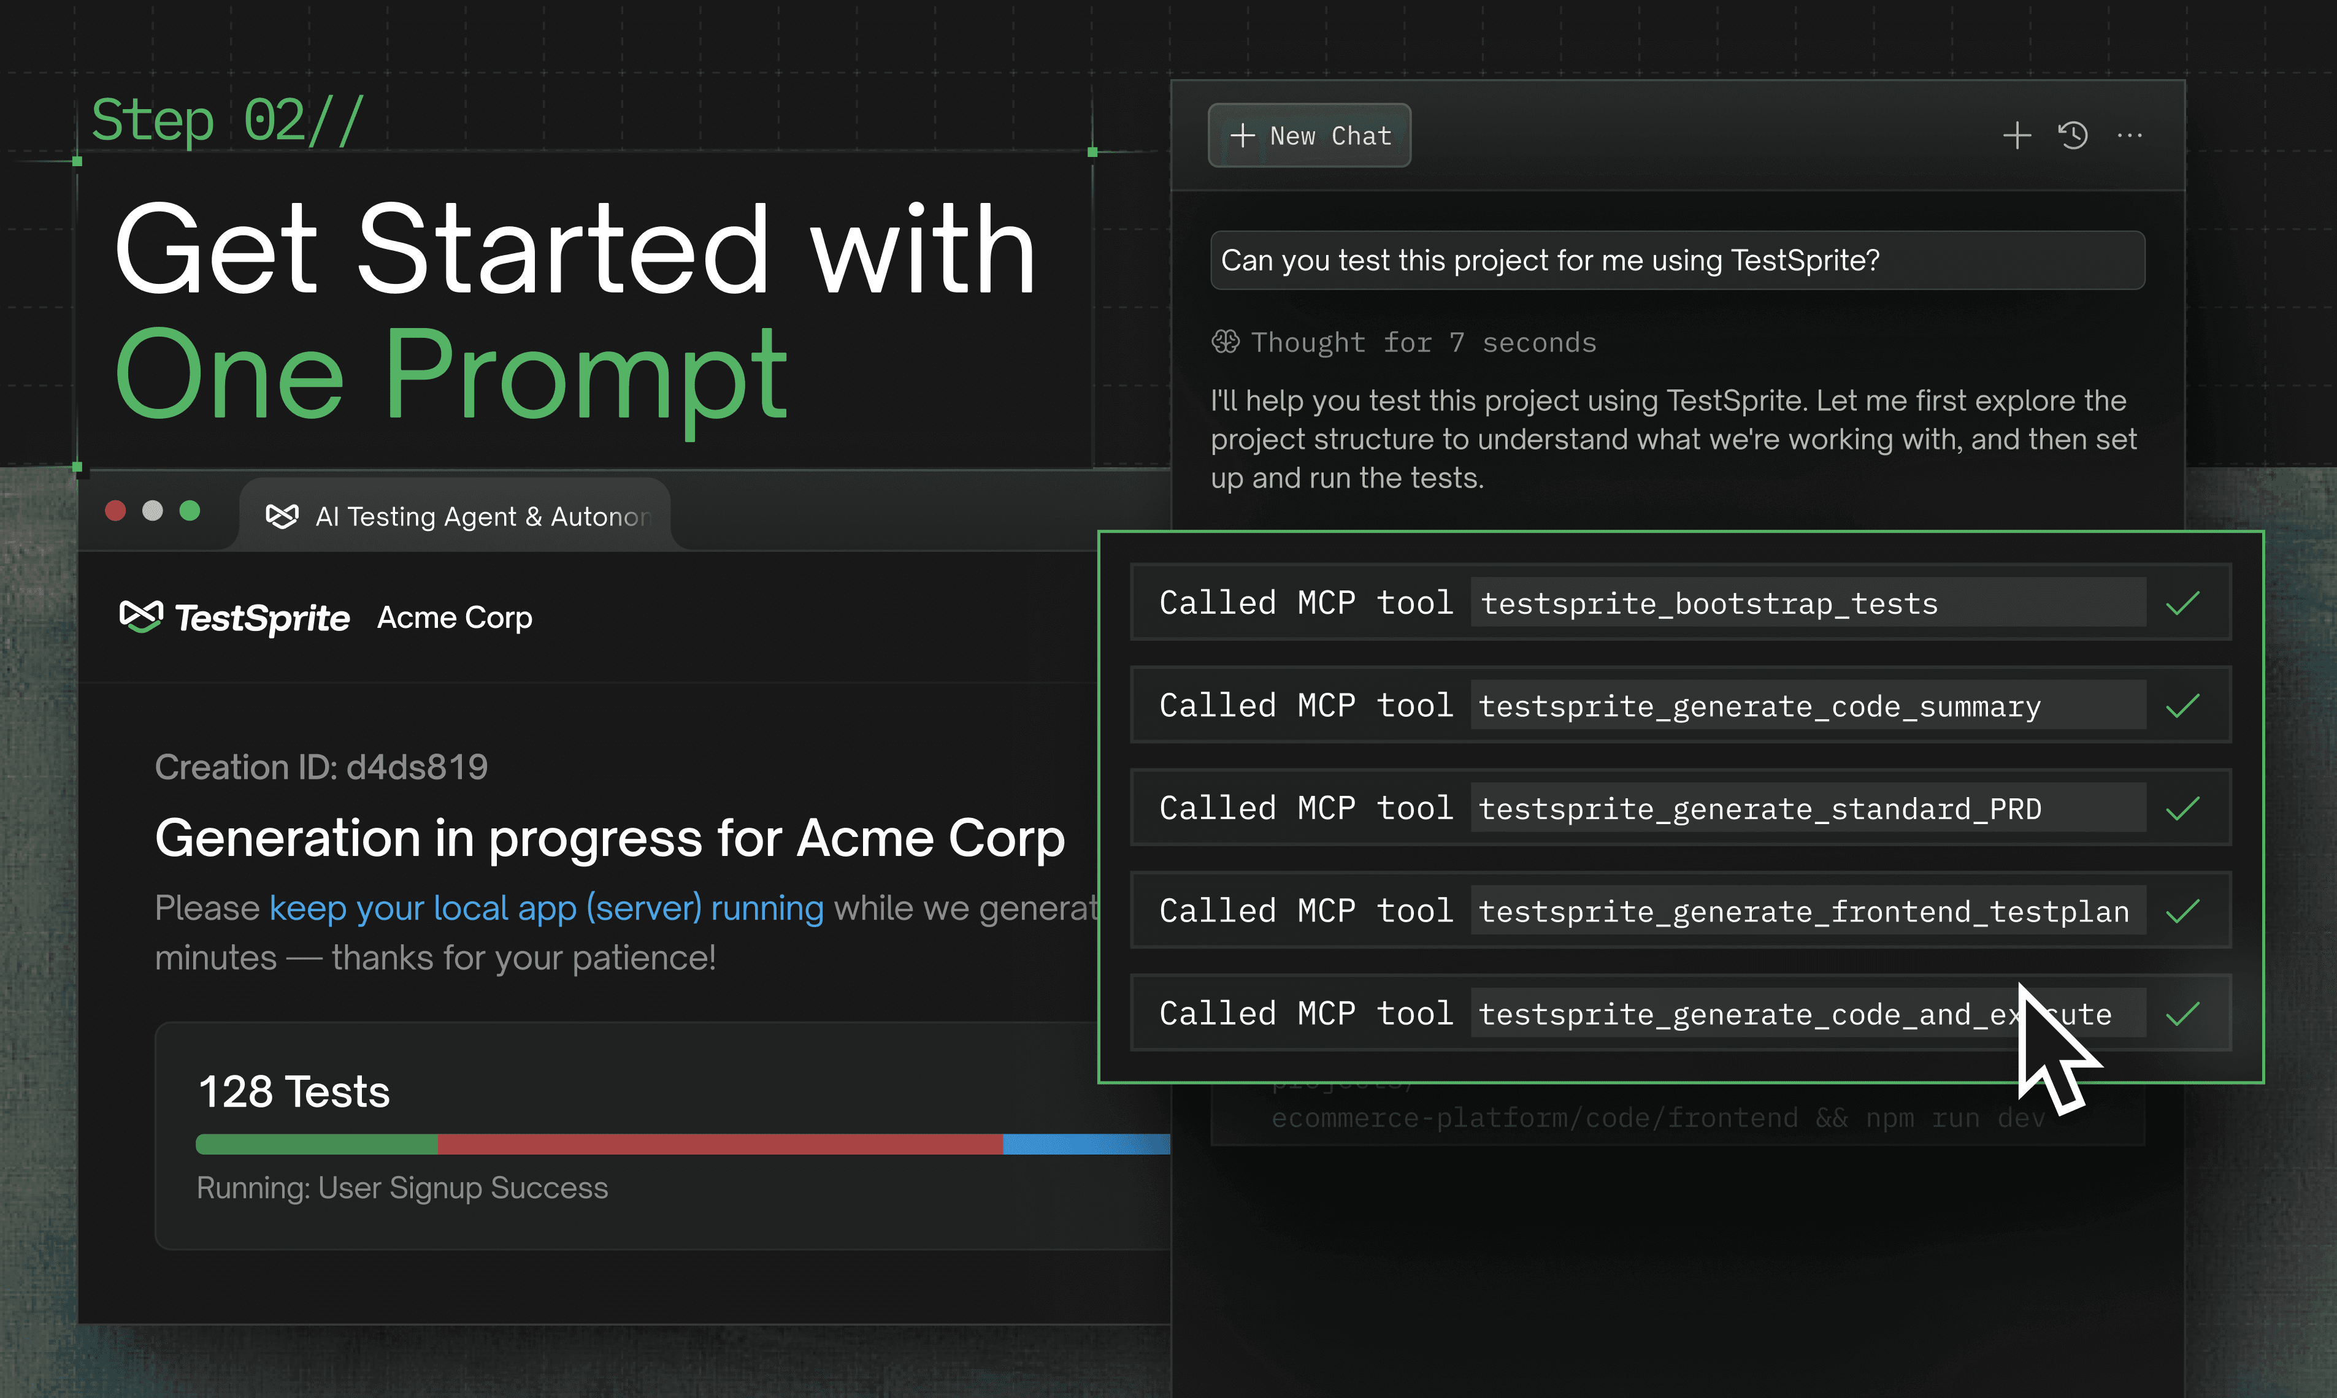Expand the Thought for 7 seconds section

point(1404,342)
